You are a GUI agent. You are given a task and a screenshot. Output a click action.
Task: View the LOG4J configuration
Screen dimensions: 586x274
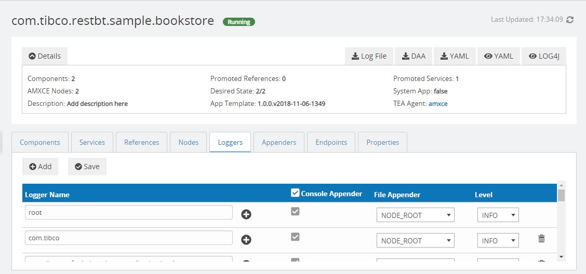pos(544,56)
